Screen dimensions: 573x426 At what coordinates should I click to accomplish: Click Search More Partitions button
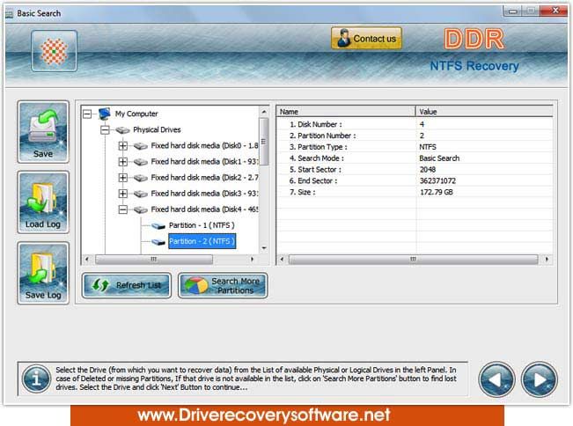click(x=223, y=286)
